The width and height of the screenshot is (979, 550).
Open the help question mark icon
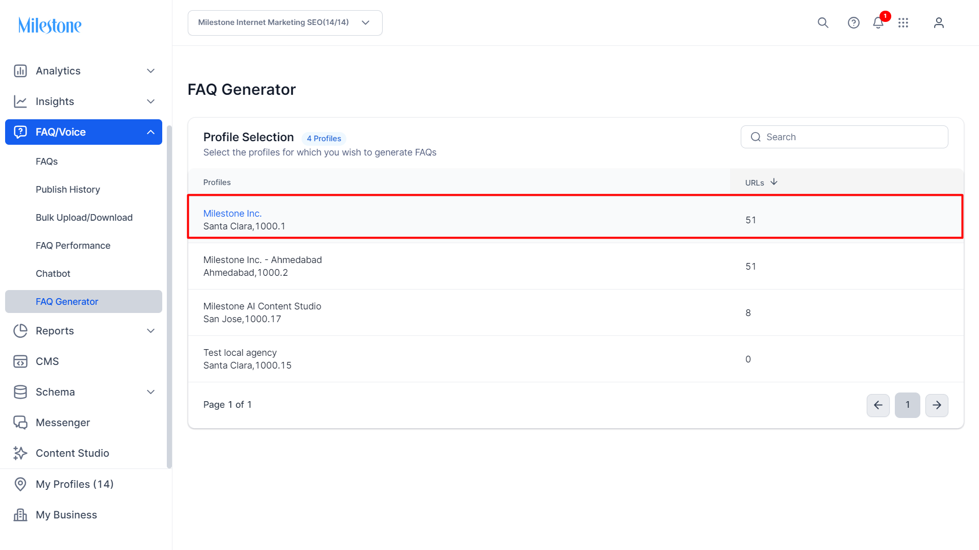coord(854,23)
